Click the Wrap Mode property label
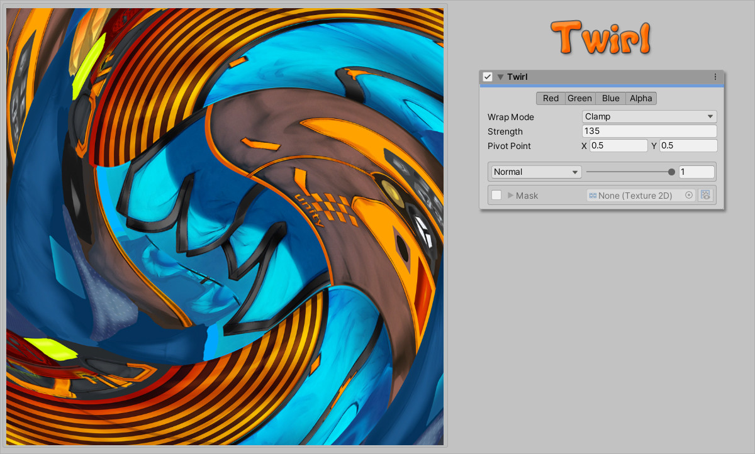 tap(511, 117)
